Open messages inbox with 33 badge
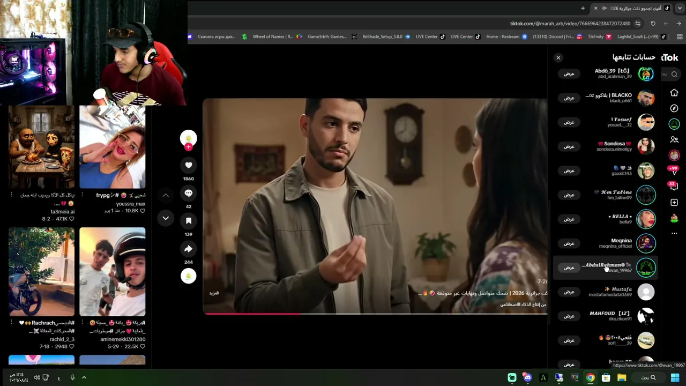This screenshot has height=386, width=686. 674,187
